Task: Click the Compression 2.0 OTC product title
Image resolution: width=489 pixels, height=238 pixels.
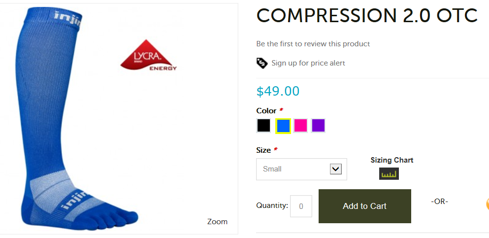Action: click(367, 16)
